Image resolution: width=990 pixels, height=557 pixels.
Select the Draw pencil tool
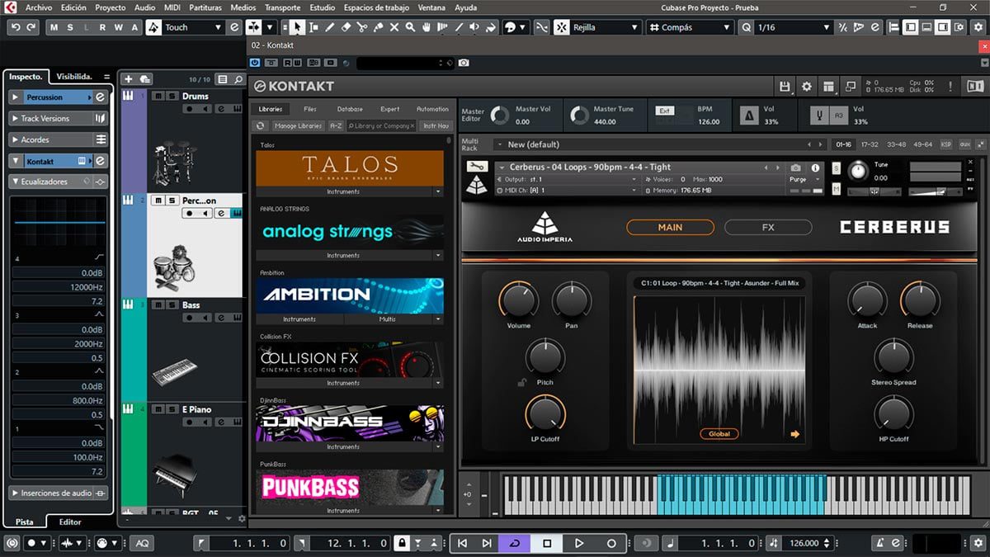(x=330, y=27)
